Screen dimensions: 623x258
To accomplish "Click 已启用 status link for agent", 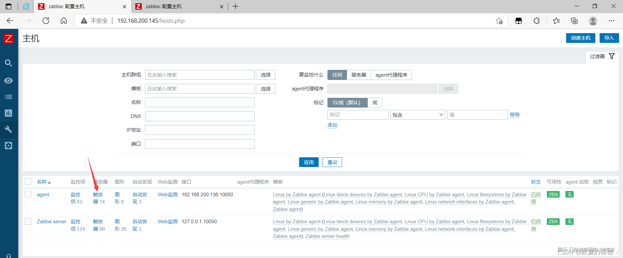I will (x=536, y=198).
